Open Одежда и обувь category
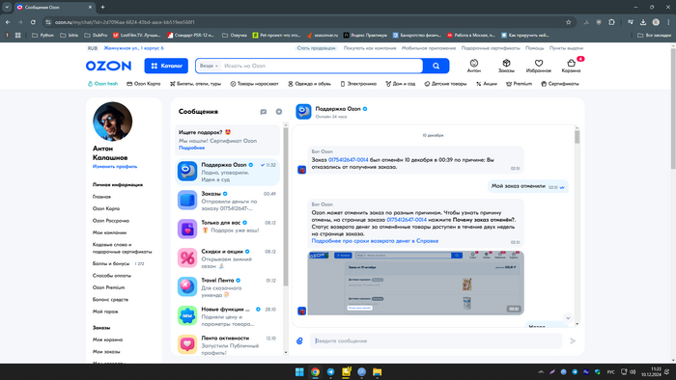Viewport: 676px width, 380px height. pos(309,84)
